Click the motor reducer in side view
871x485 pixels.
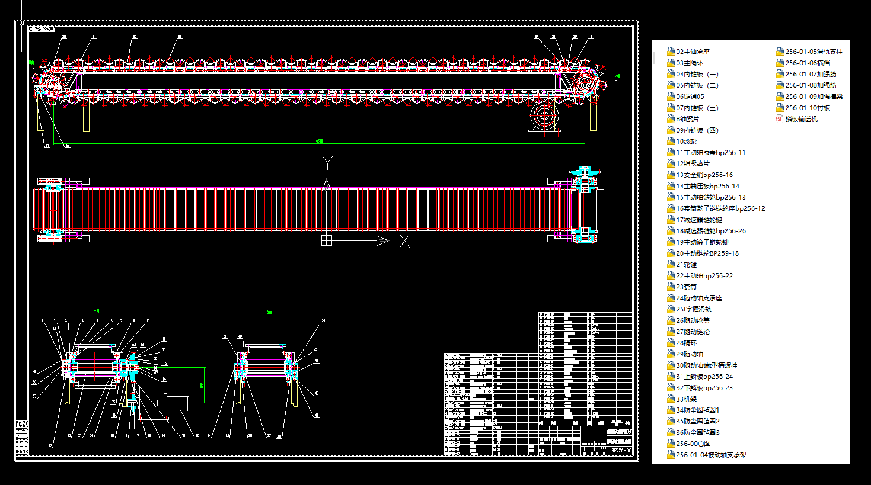tap(544, 116)
